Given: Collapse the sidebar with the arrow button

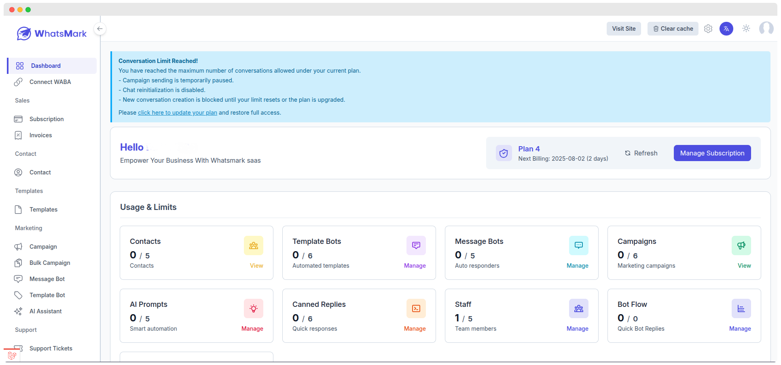Looking at the screenshot, I should pyautogui.click(x=100, y=29).
